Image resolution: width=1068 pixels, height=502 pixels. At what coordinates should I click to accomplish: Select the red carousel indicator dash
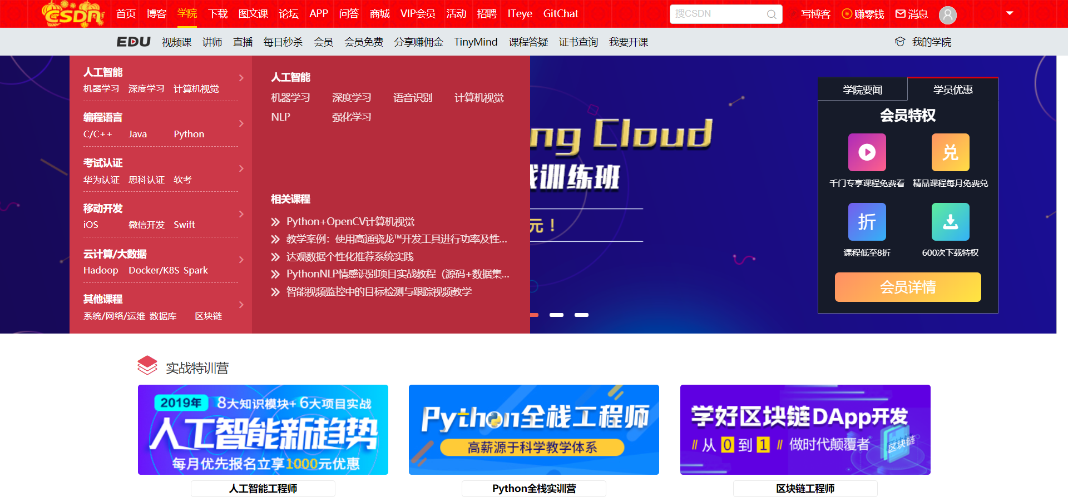point(534,315)
